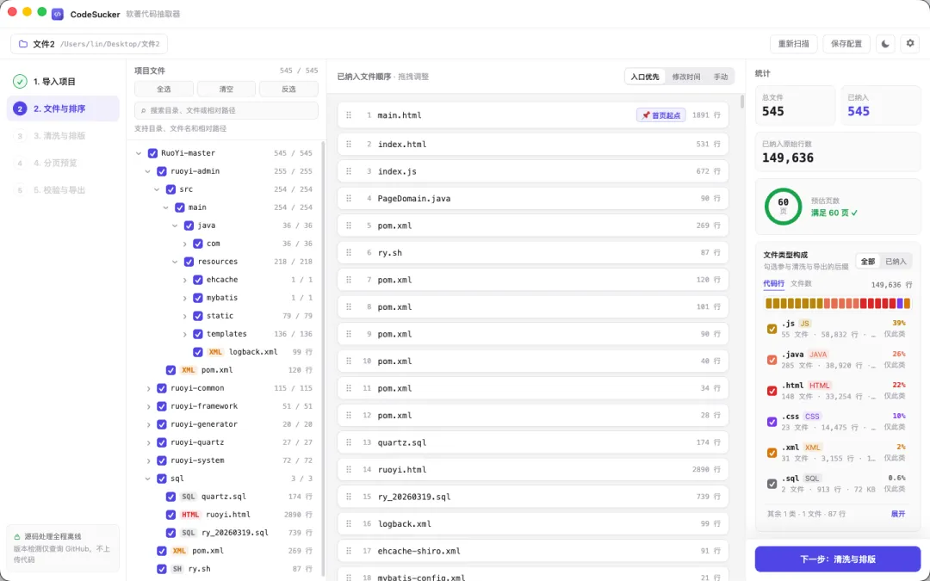Click 保存配置 button

coord(846,44)
